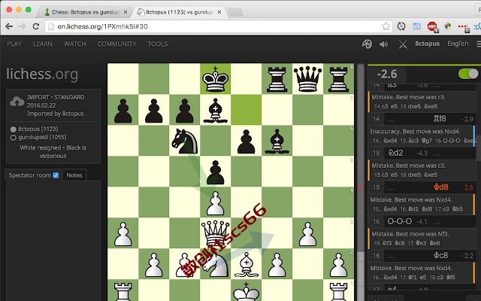The height and width of the screenshot is (301, 481).
Task: Open the theme palette icon
Action: (367, 44)
